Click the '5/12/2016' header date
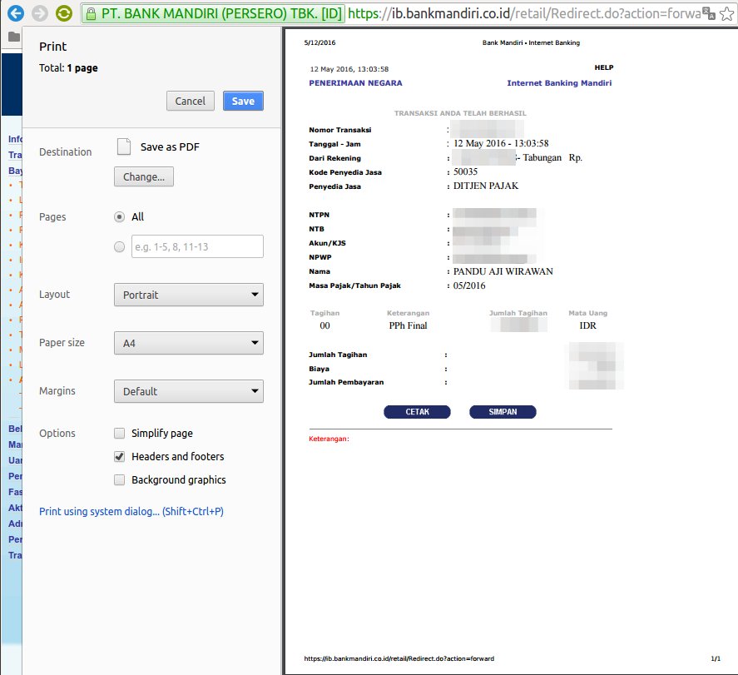This screenshot has height=675, width=738. 320,42
